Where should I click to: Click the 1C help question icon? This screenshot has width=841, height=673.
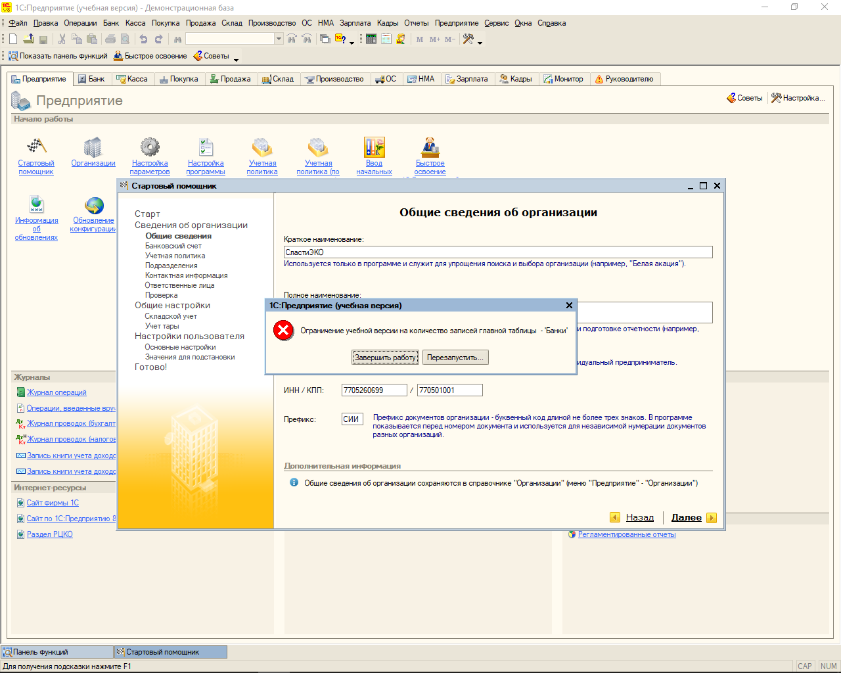340,39
